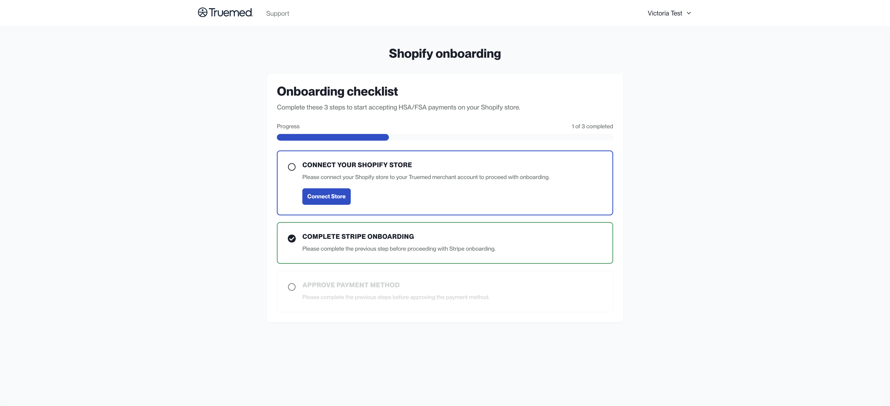Click the Stripe onboarding completed checkmark
The width and height of the screenshot is (890, 406).
coord(292,238)
